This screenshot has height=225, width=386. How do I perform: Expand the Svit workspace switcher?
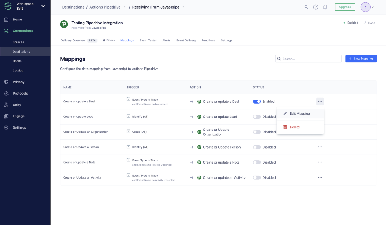click(43, 6)
